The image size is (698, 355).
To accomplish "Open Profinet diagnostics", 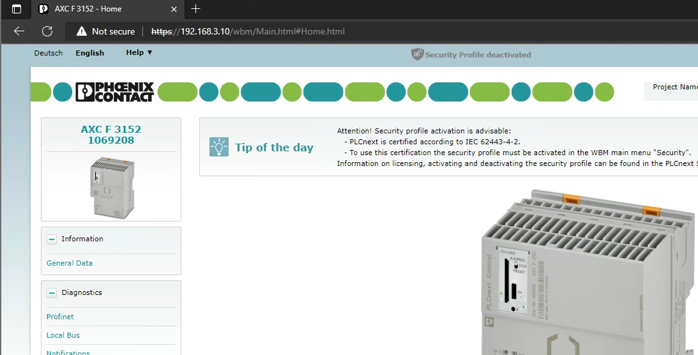I will (x=60, y=317).
